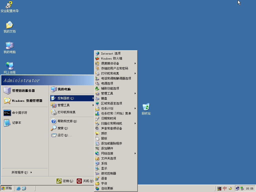Click the 回收站 recycle bin desktop icon

coord(146,107)
